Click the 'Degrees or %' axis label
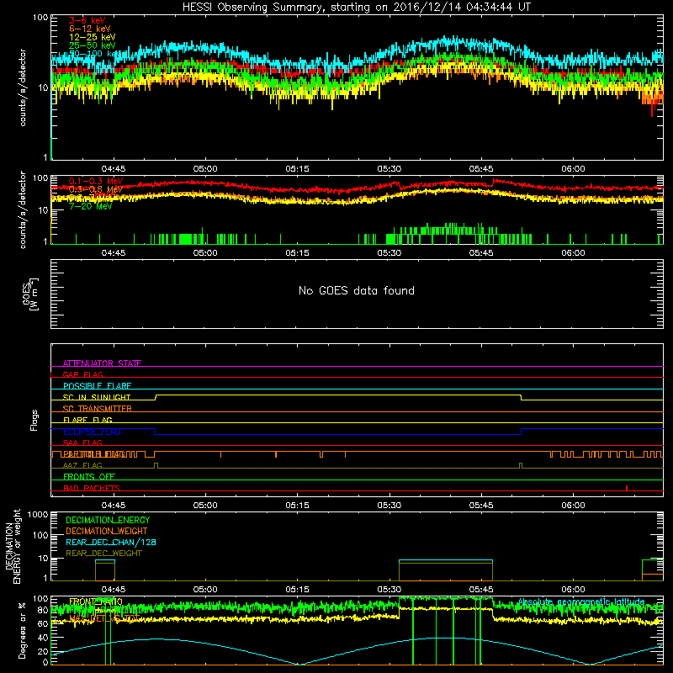Screen dimensions: 673x673 [22, 630]
